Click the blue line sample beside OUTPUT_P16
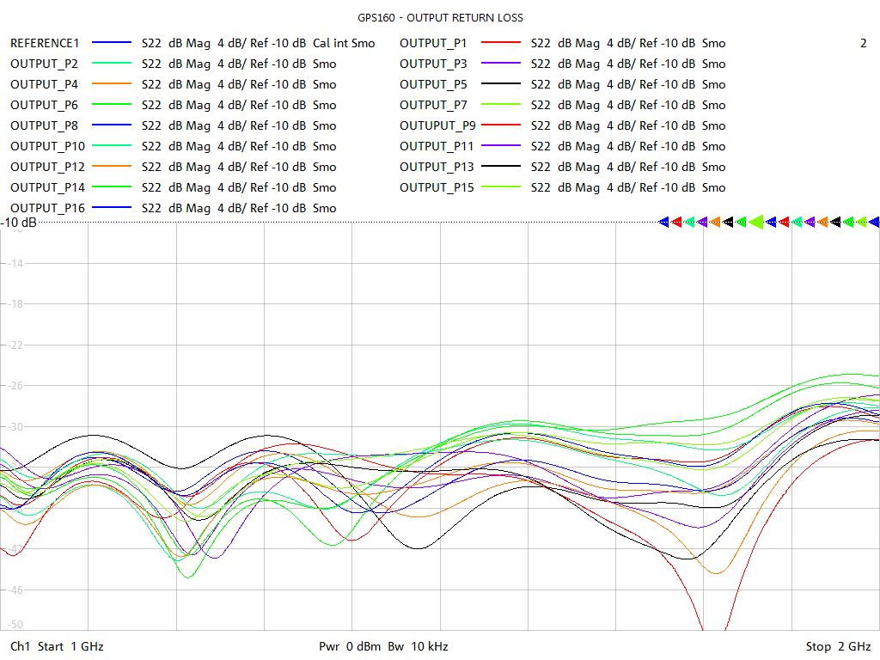The height and width of the screenshot is (660, 880). (x=112, y=208)
